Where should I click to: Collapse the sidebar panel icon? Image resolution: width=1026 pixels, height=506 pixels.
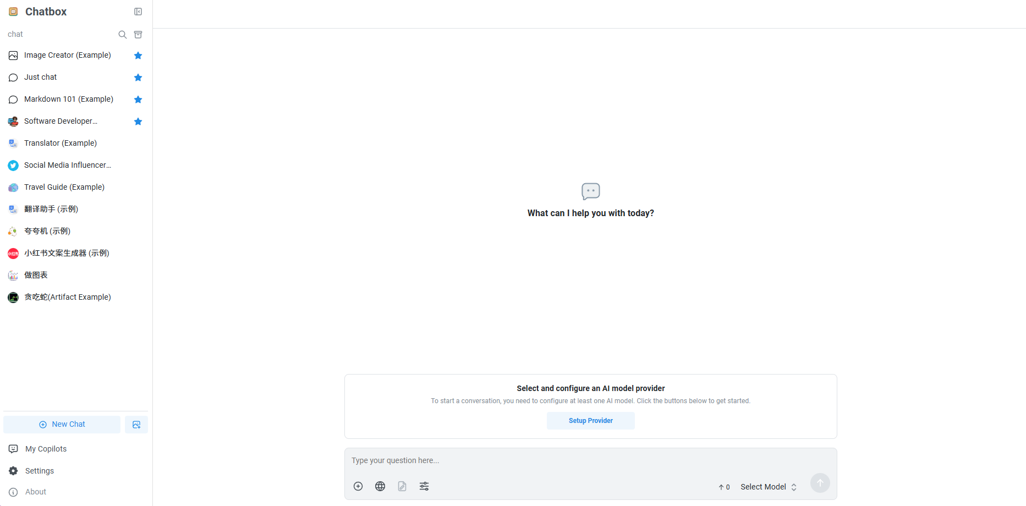click(138, 12)
